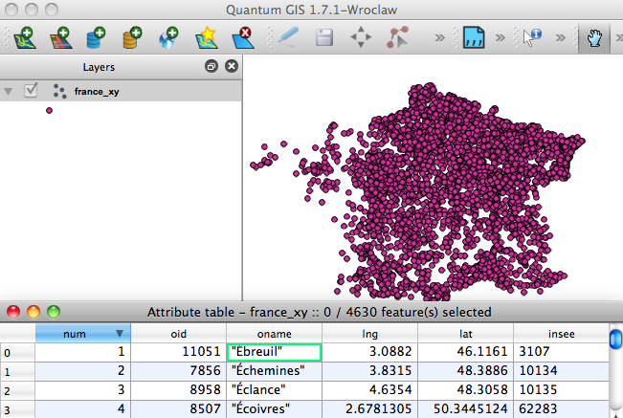Screen dimensions: 623x418
Task: Toggle editing with the pencil icon
Action: click(x=288, y=37)
